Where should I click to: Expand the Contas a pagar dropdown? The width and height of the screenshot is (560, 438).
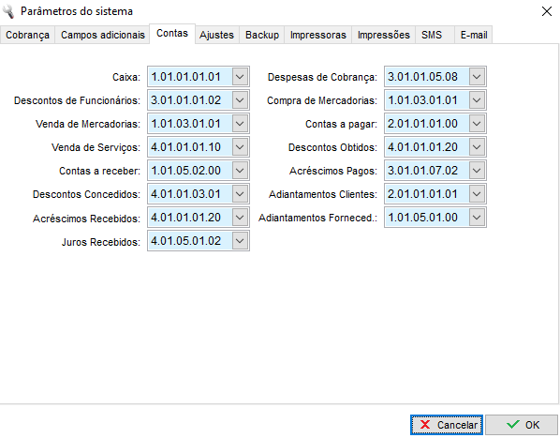click(x=477, y=124)
